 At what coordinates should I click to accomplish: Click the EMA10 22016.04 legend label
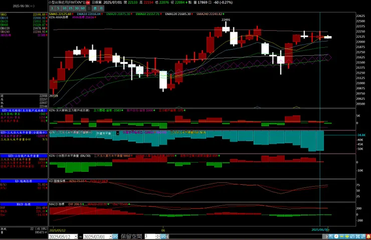click(89, 14)
